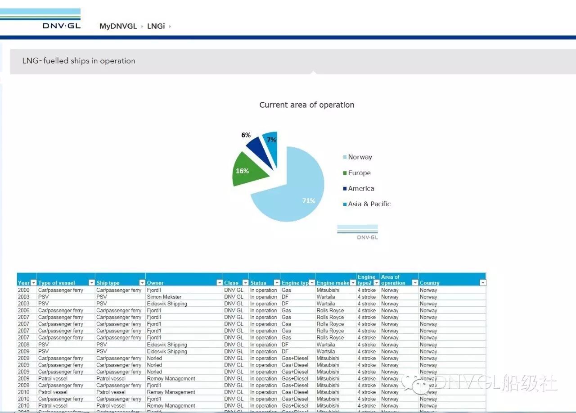
Task: Open the Type of vessel filter dropdown
Action: [x=92, y=283]
